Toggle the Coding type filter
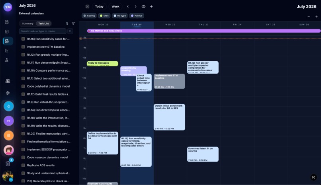The height and width of the screenshot is (185, 321). (x=89, y=16)
